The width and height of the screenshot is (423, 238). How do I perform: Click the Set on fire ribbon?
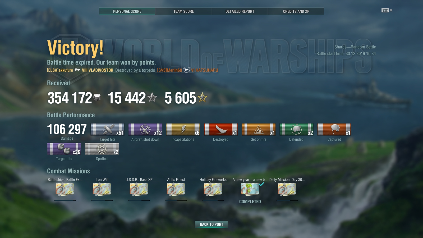(x=259, y=130)
